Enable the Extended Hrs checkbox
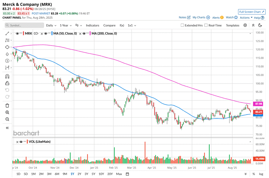Image resolution: width=269 pixels, height=178 pixels. (x=182, y=25)
